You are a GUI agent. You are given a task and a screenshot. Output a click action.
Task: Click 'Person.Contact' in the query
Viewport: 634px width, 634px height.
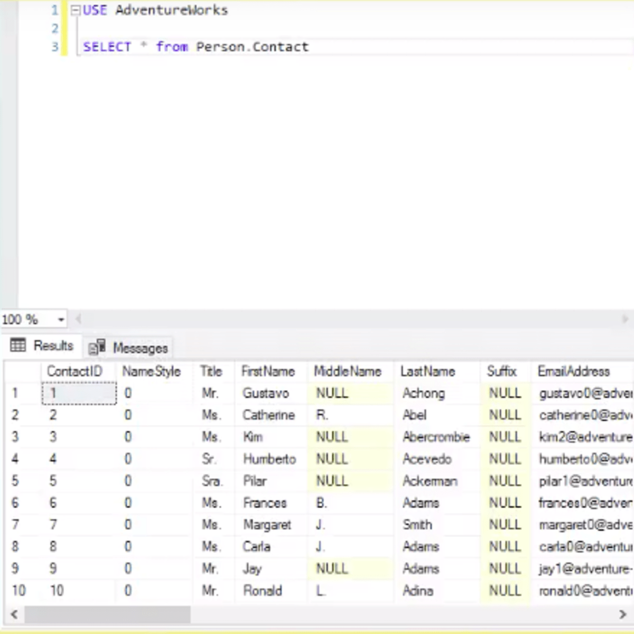253,46
